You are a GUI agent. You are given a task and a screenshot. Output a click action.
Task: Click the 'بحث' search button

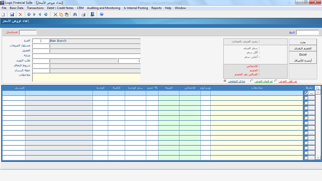coord(303,42)
